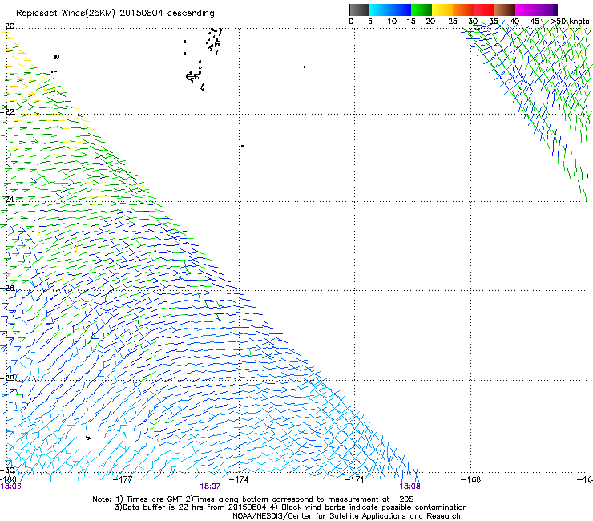593x521 pixels.
Task: Click the longitude label '-171'
Action: (355, 479)
